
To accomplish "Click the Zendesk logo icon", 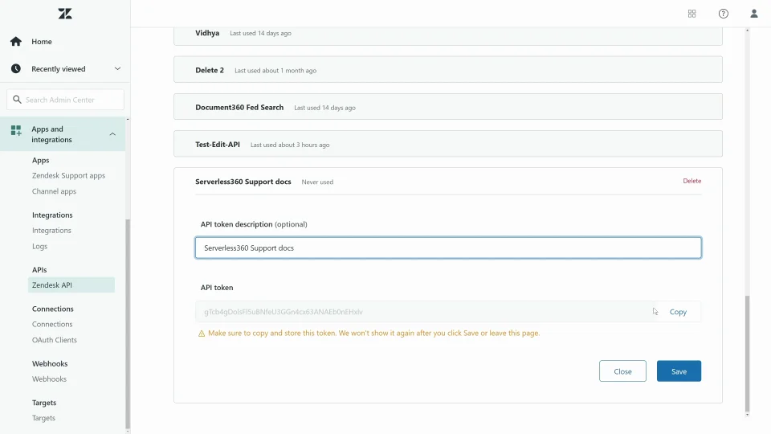I will (65, 14).
